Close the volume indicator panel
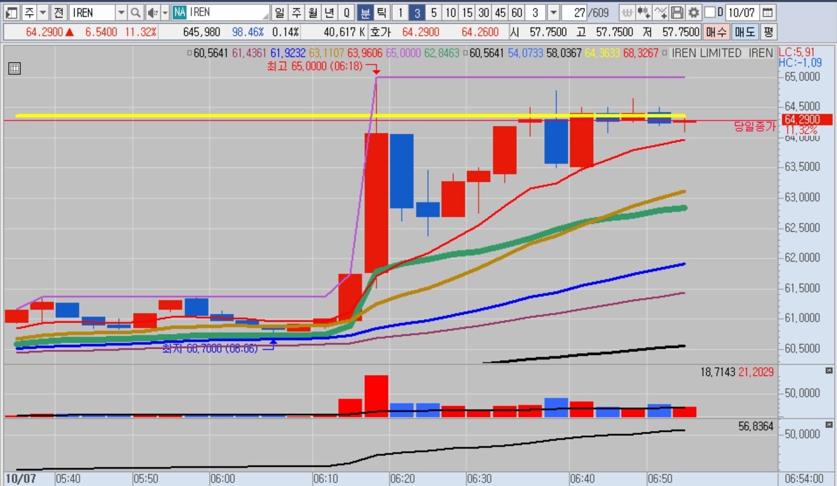The height and width of the screenshot is (486, 837). pos(829,371)
